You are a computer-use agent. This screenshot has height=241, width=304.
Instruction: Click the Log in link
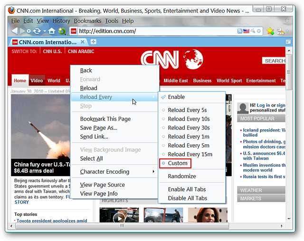pyautogui.click(x=263, y=105)
